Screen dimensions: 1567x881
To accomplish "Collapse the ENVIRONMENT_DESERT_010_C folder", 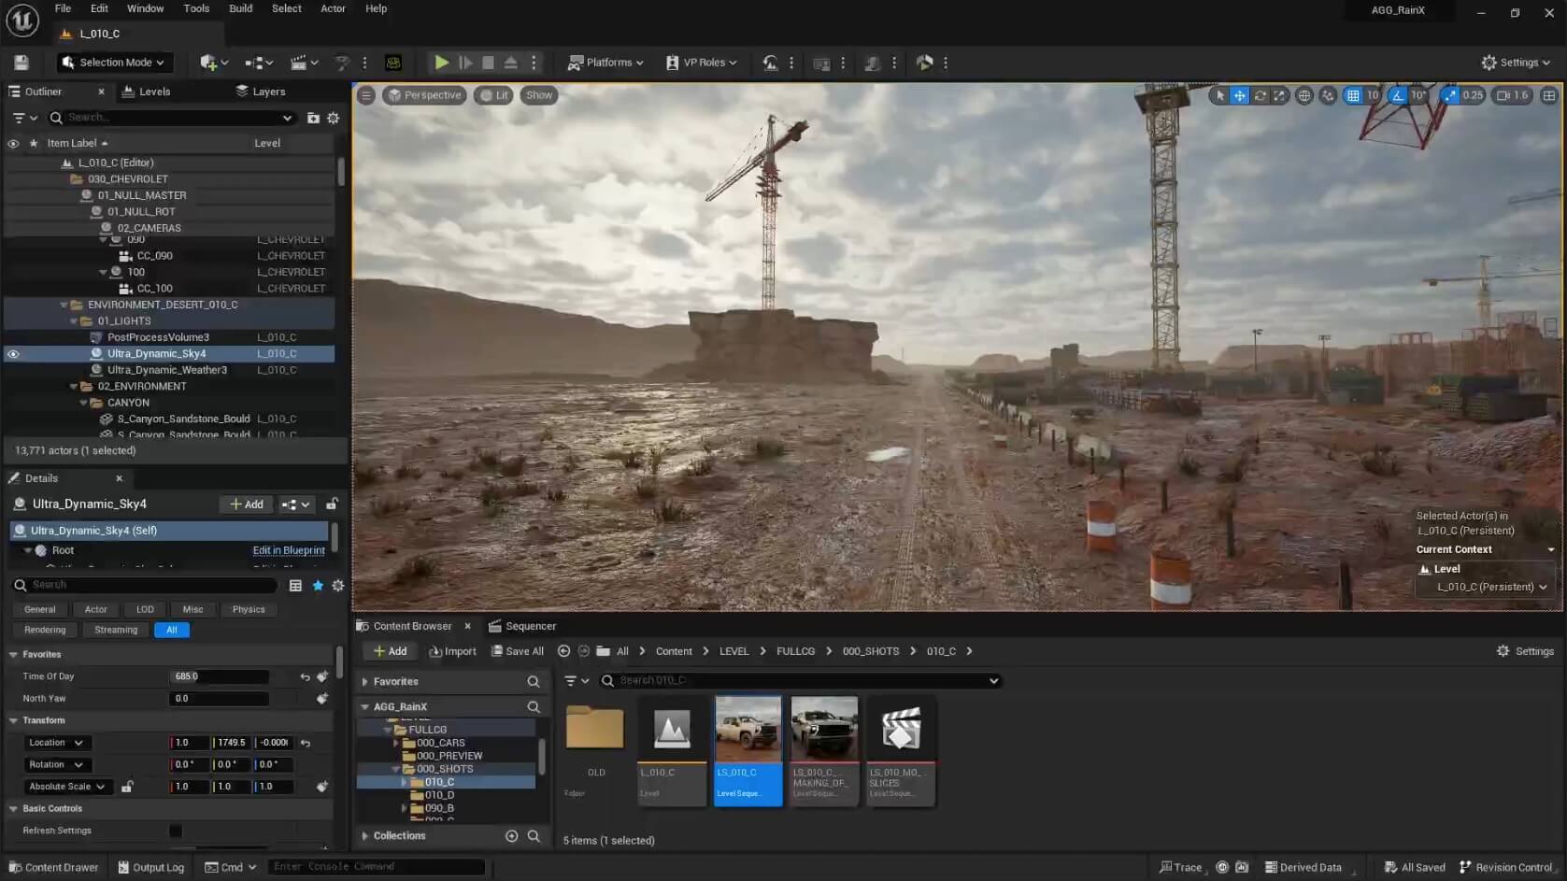I will tap(64, 305).
